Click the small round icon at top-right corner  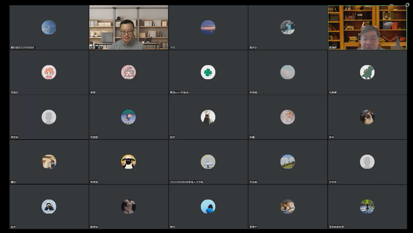[x=407, y=4]
